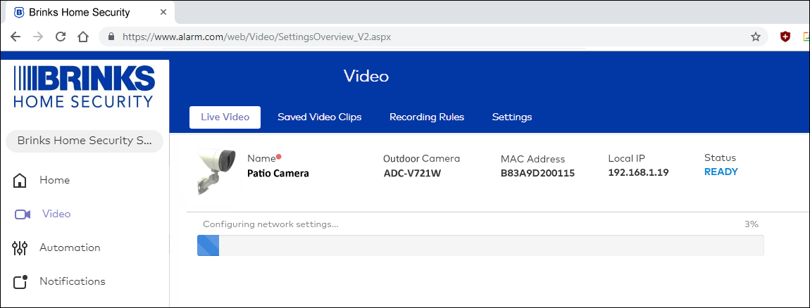Click the MAC address B83A9D200115
810x308 pixels.
pyautogui.click(x=537, y=174)
